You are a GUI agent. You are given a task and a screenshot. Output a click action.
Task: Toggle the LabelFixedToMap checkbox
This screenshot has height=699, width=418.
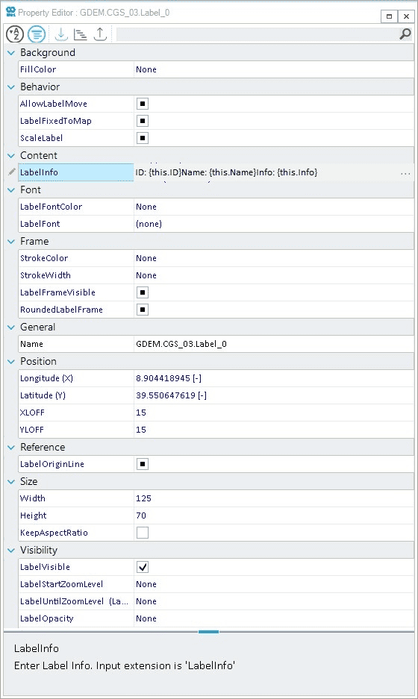click(143, 121)
